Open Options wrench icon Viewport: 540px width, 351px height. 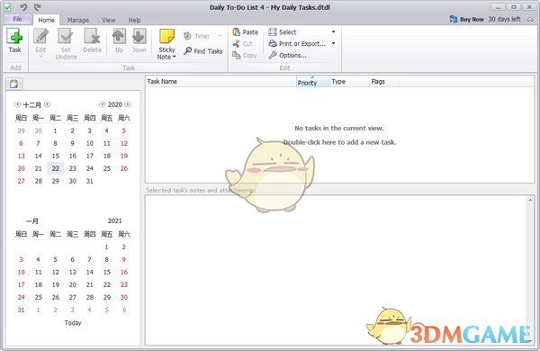click(273, 55)
